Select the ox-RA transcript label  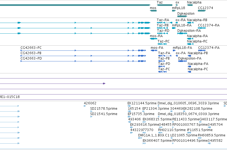(181, 20)
